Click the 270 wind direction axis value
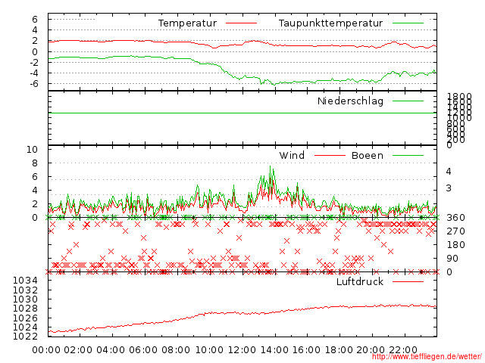The image size is (485, 363). point(455,231)
